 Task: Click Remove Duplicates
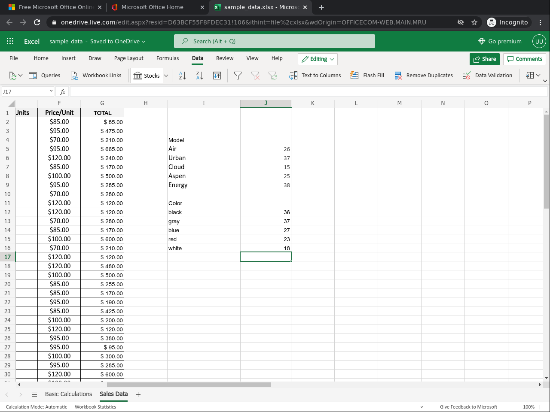(x=424, y=75)
